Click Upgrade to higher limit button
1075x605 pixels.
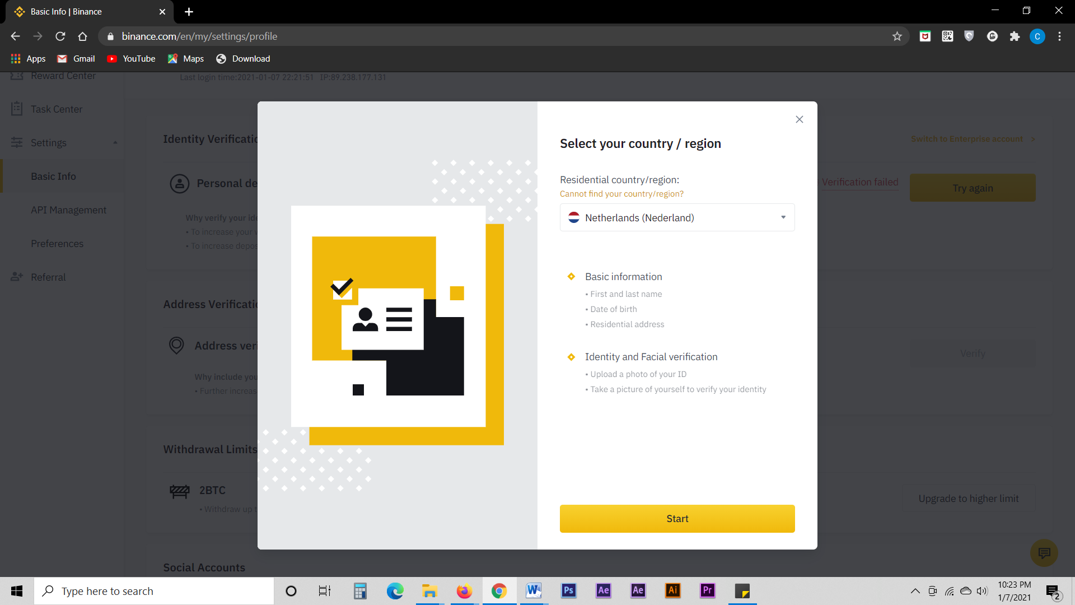click(x=968, y=499)
